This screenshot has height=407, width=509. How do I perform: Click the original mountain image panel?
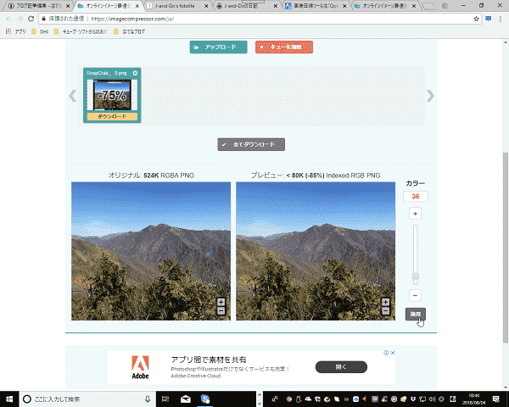[151, 251]
